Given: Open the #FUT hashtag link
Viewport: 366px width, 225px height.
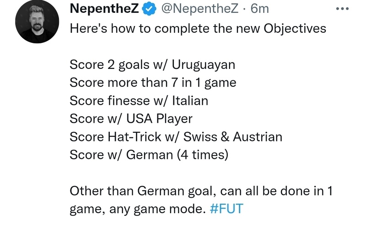Looking at the screenshot, I should point(226,209).
